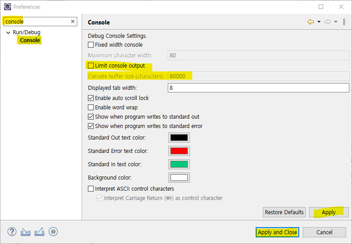352x244 pixels.
Task: Open the preferences view menu (three dots)
Action: [x=344, y=22]
